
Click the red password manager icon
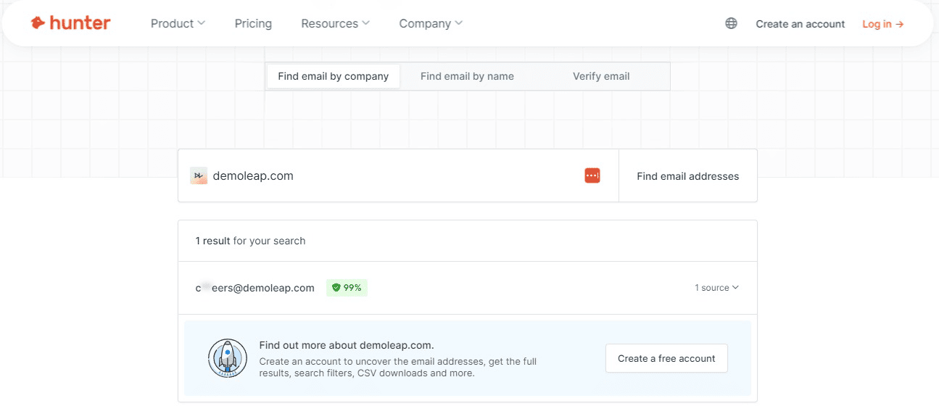click(x=592, y=175)
